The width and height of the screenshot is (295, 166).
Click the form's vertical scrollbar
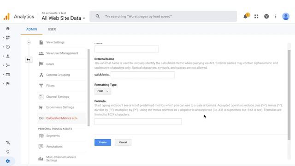tap(289, 95)
